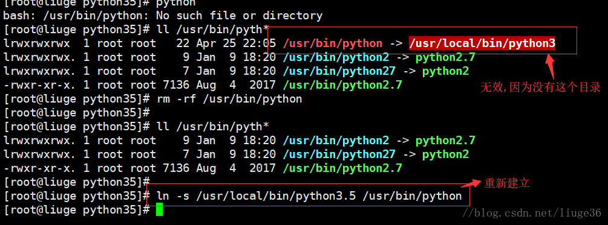Image resolution: width=608 pixels, height=225 pixels.
Task: Click the cyan /usr/bin/python2 in the second listing
Action: [x=336, y=141]
